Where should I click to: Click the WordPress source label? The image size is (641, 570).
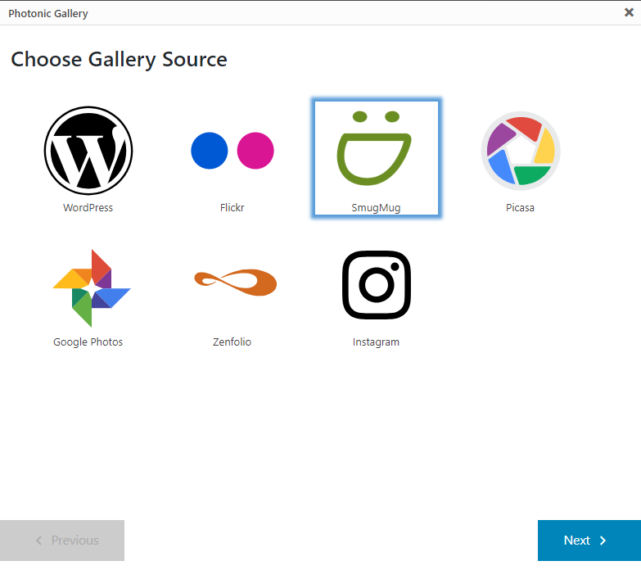(x=88, y=208)
